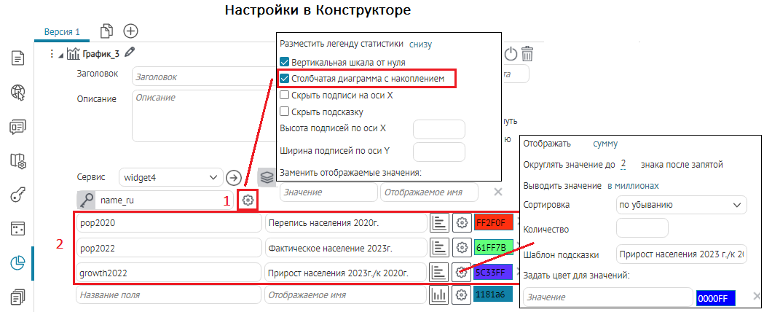Enable Скрыть подписи на оси X
This screenshot has width=764, height=312.
pyautogui.click(x=285, y=95)
